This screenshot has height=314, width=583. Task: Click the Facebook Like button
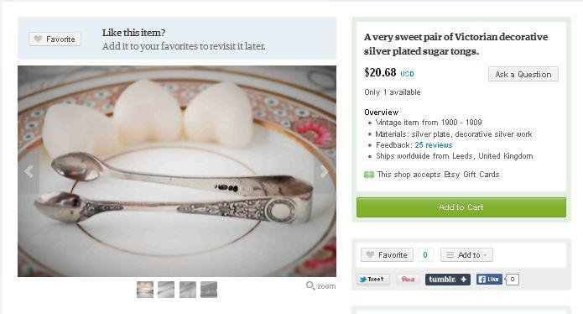[x=489, y=280]
